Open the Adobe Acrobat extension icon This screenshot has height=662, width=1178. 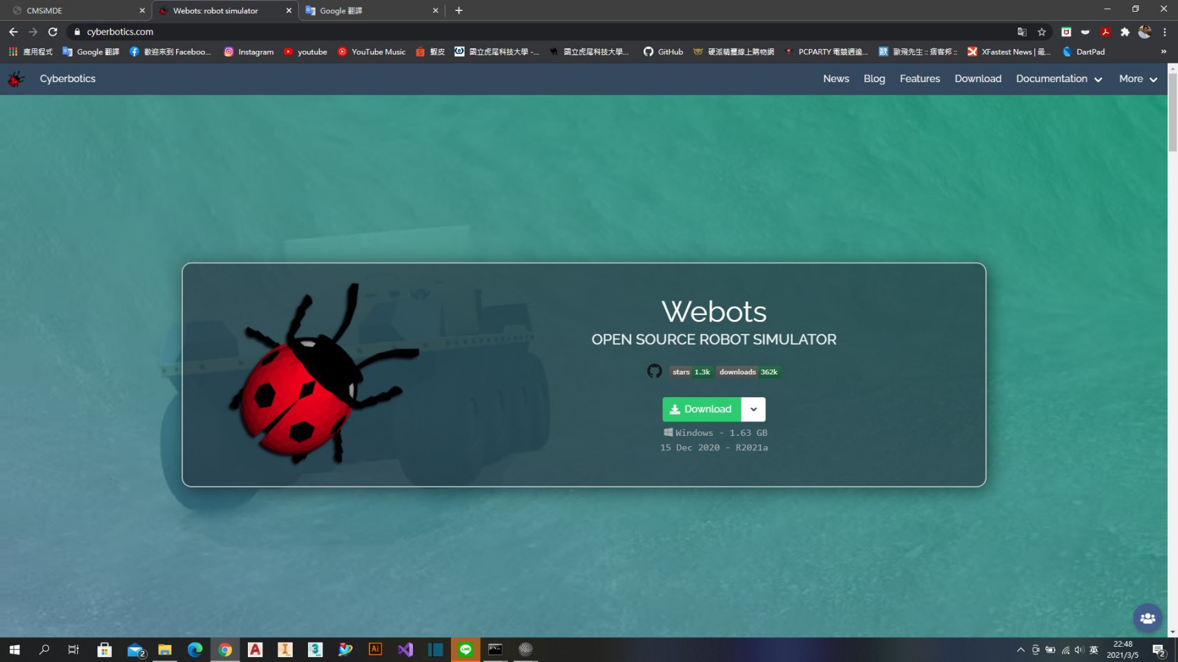pyautogui.click(x=1105, y=32)
